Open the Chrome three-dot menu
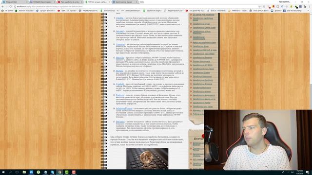Viewport: 312px width, 175px height. 310,6
